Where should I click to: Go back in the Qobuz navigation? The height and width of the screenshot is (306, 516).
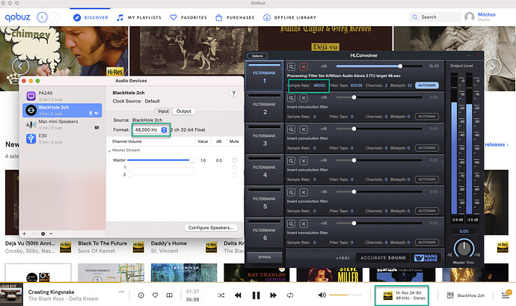tap(42, 17)
